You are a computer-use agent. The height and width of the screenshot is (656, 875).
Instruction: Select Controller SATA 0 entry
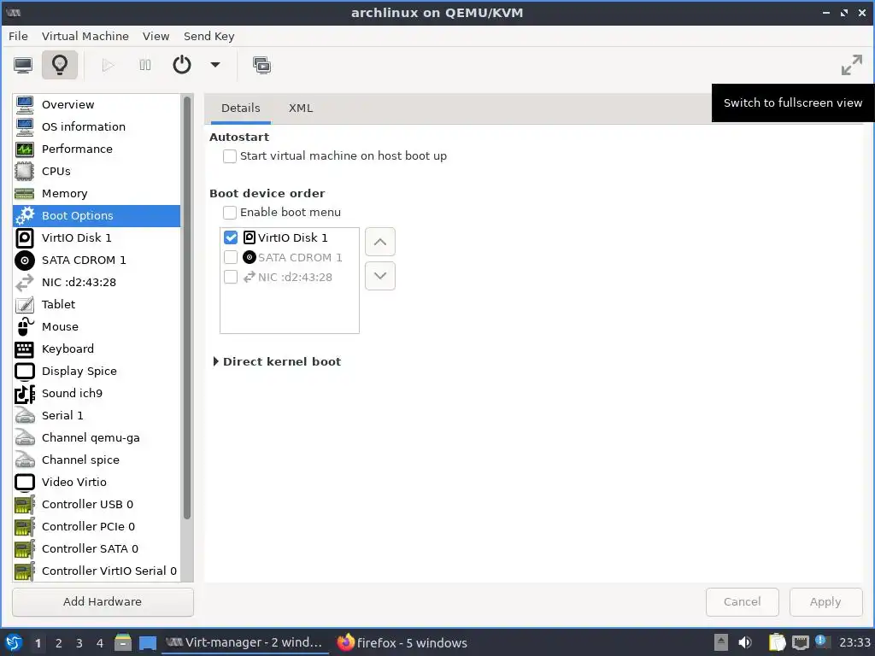tap(97, 549)
